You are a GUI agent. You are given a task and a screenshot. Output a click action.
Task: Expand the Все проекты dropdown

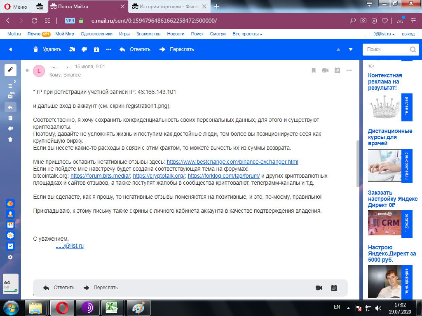point(247,34)
